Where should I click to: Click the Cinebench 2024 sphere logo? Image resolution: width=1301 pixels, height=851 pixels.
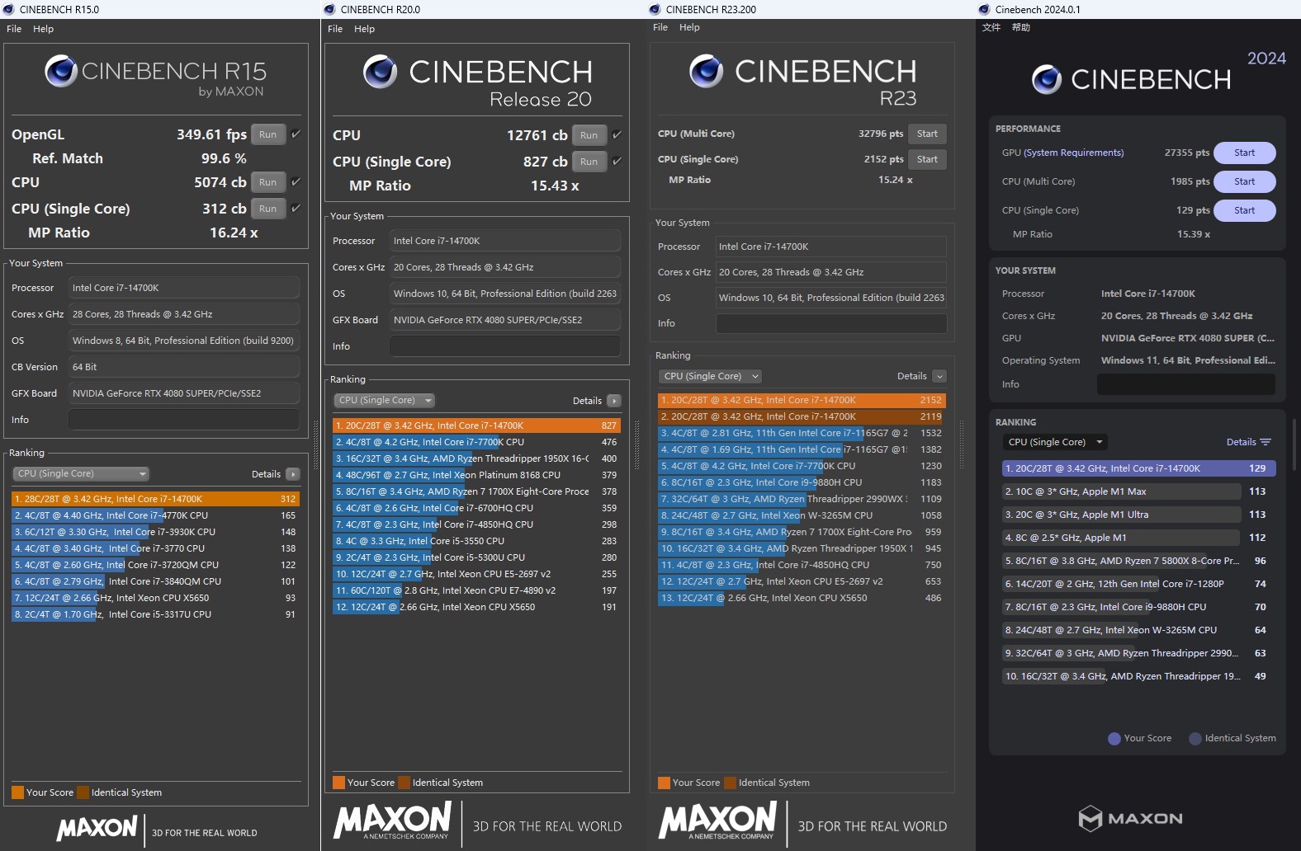[1047, 79]
